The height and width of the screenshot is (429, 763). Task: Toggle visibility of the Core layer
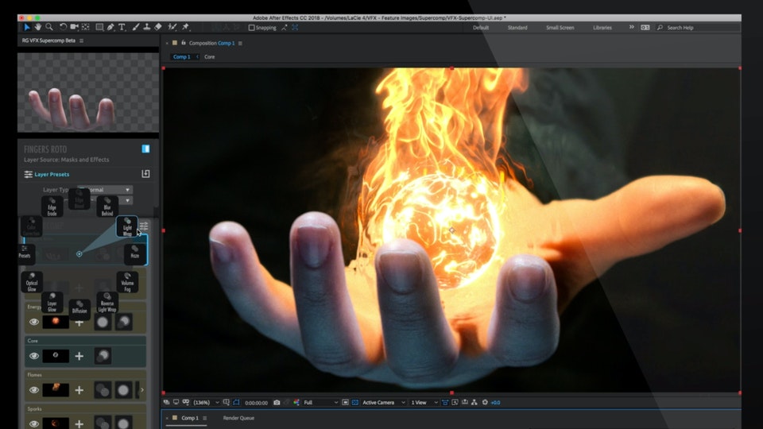(34, 356)
